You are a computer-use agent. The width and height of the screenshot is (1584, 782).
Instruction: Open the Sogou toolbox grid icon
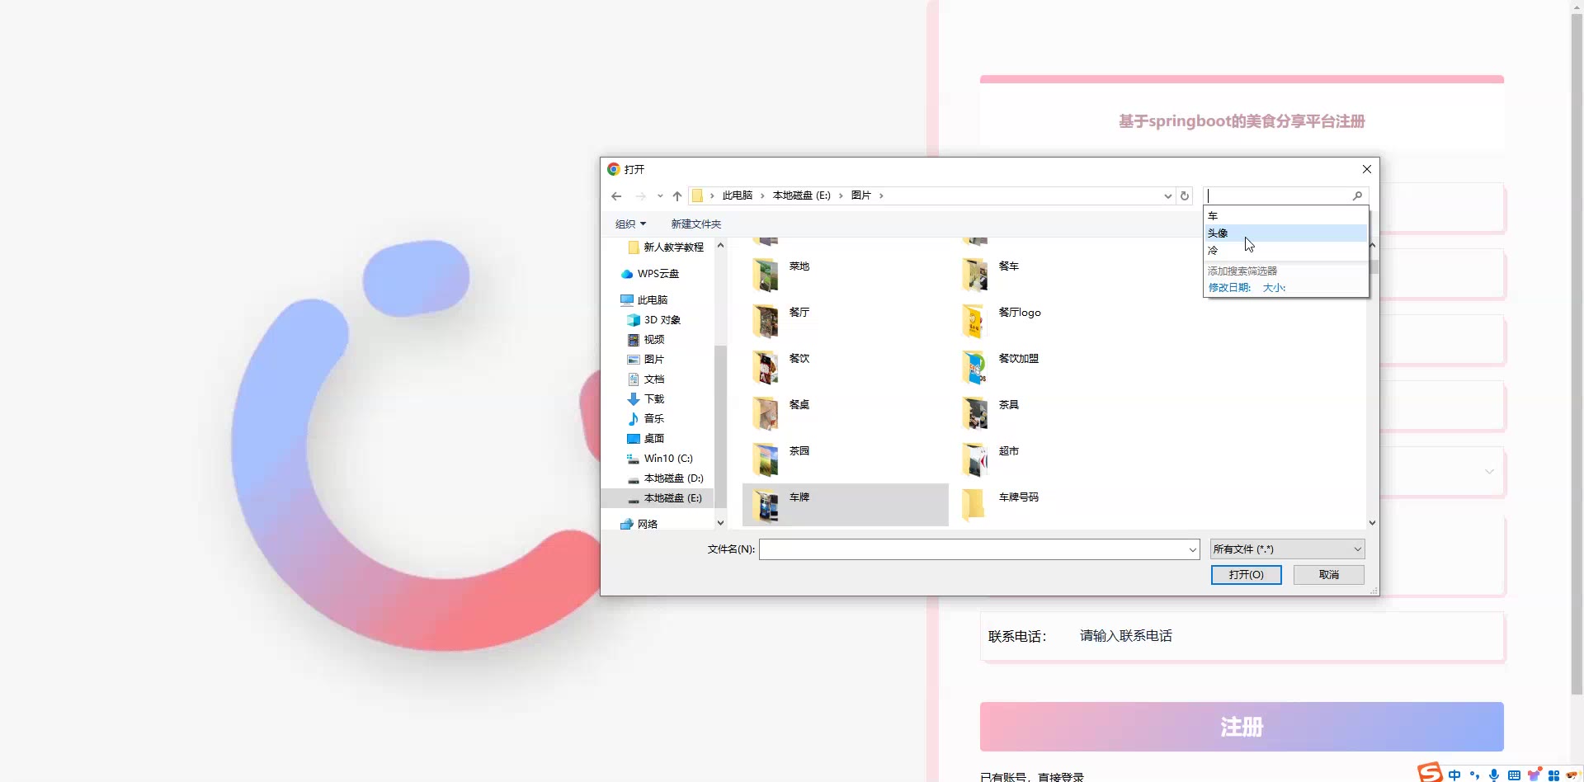(x=1553, y=775)
